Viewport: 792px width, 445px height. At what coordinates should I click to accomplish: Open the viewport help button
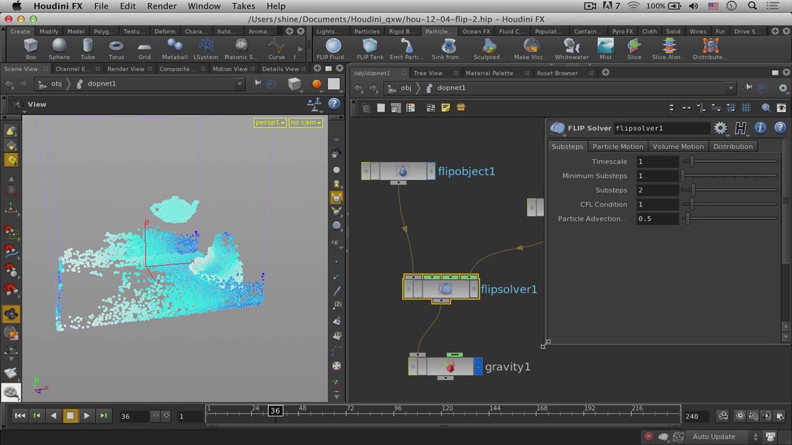334,104
